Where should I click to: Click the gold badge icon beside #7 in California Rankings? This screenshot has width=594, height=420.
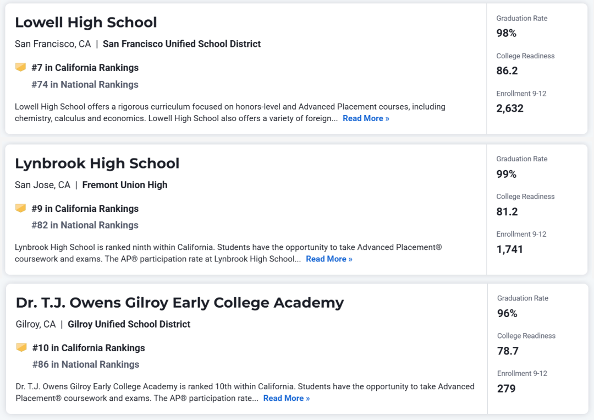[x=20, y=67]
